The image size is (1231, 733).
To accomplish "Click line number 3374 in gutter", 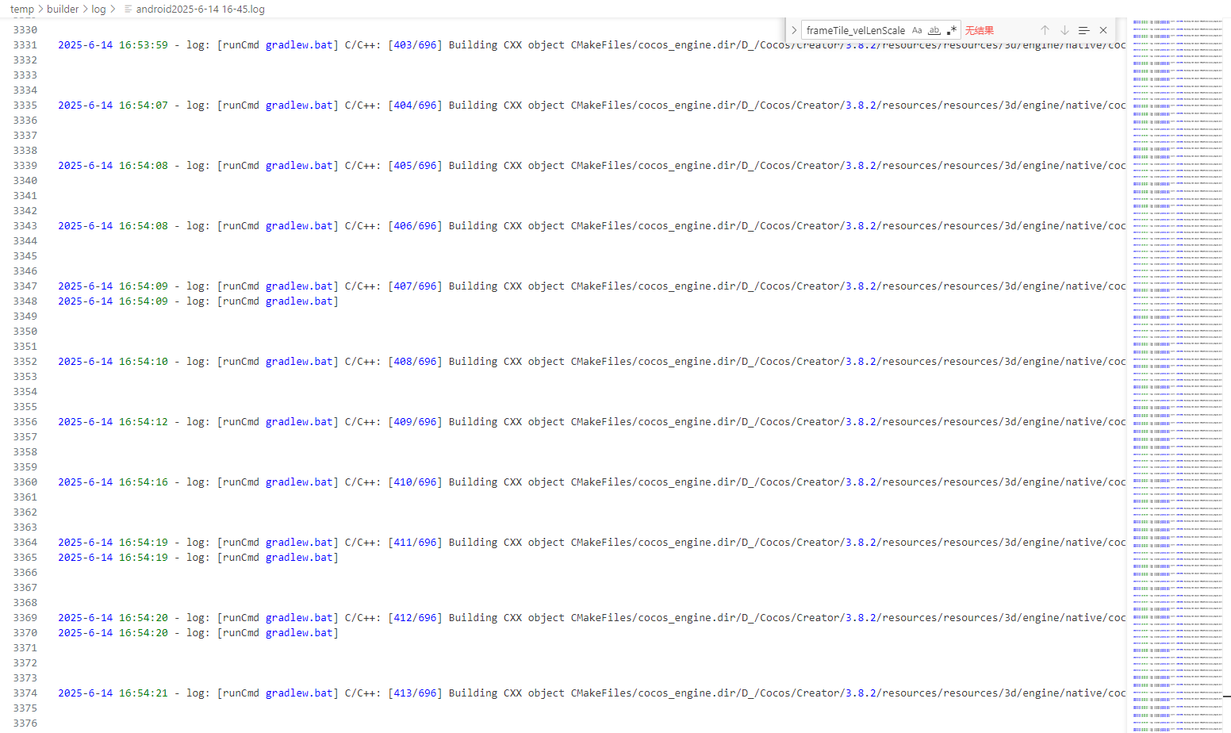I will pyautogui.click(x=25, y=693).
